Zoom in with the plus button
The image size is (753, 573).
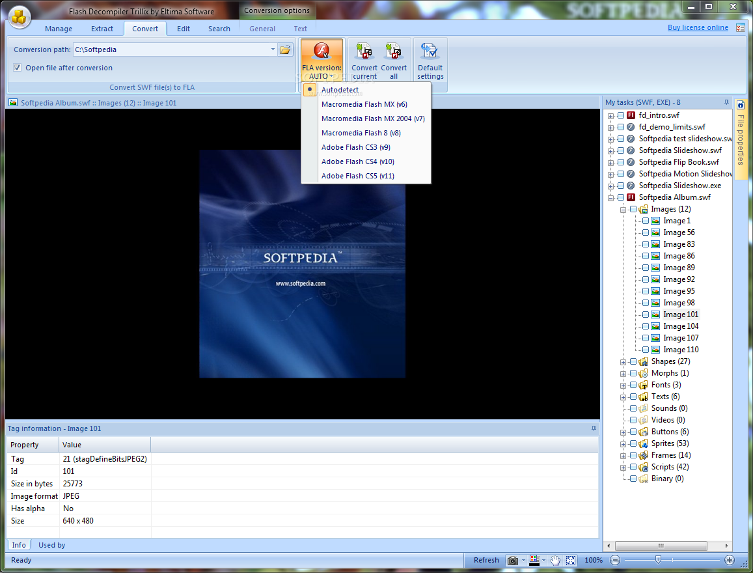pos(730,560)
